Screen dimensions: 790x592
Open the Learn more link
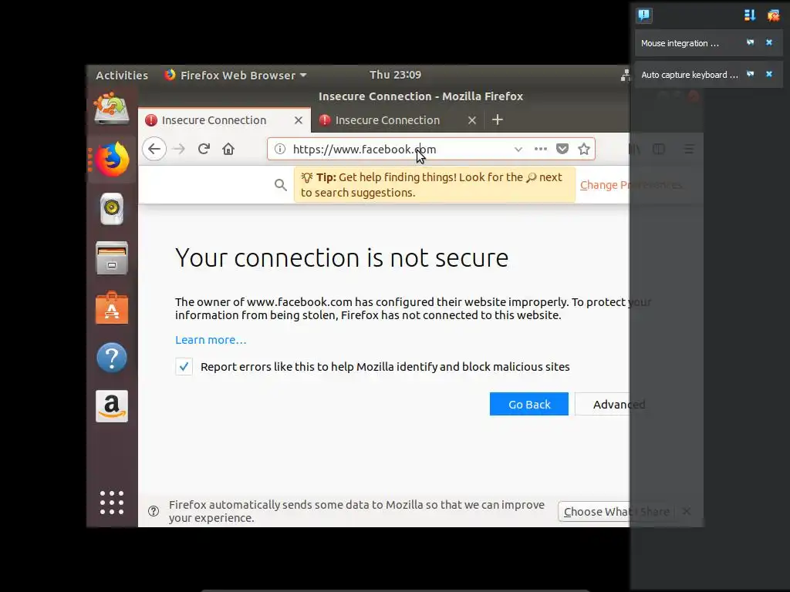211,340
